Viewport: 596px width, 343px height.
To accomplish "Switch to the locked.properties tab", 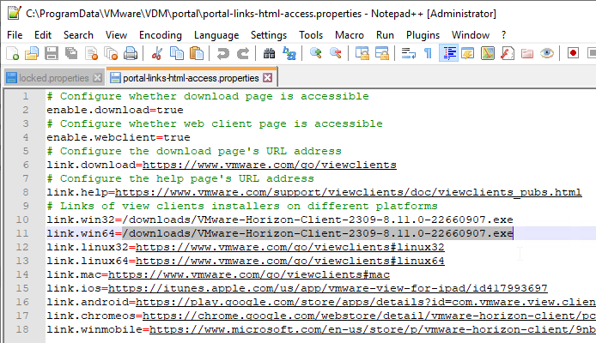I will 53,78.
